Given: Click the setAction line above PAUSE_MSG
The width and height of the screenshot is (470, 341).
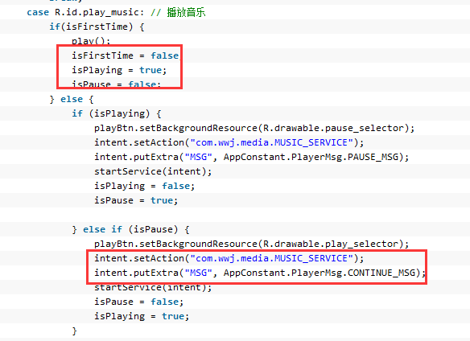Looking at the screenshot, I should (229, 142).
